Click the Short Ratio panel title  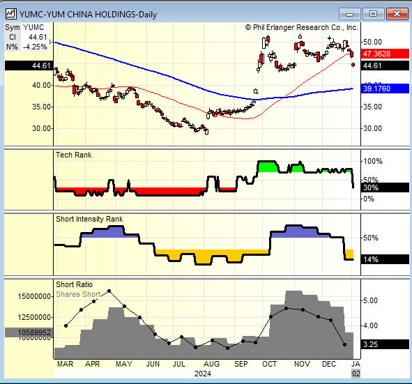point(75,284)
